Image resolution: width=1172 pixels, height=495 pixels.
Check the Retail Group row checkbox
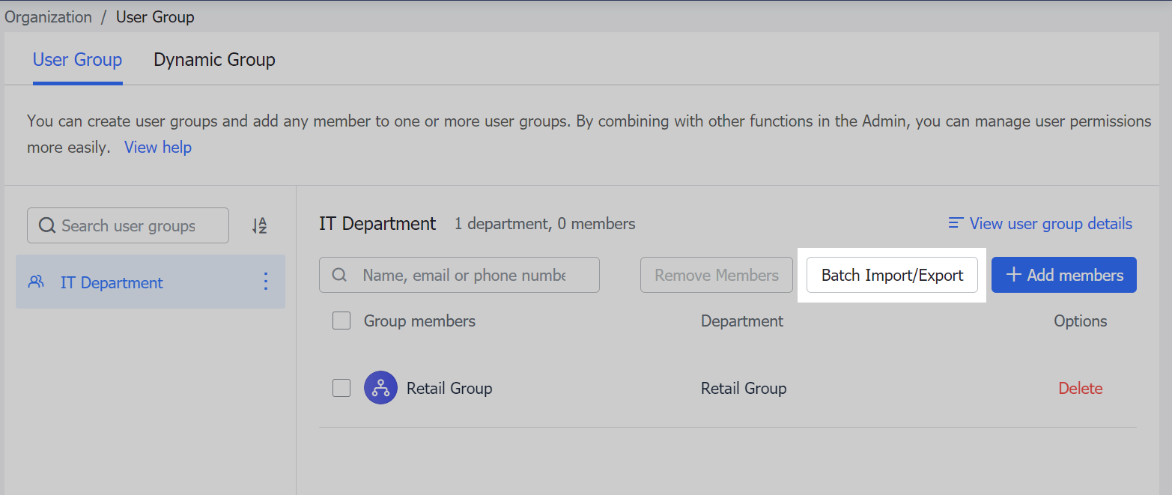coord(341,388)
